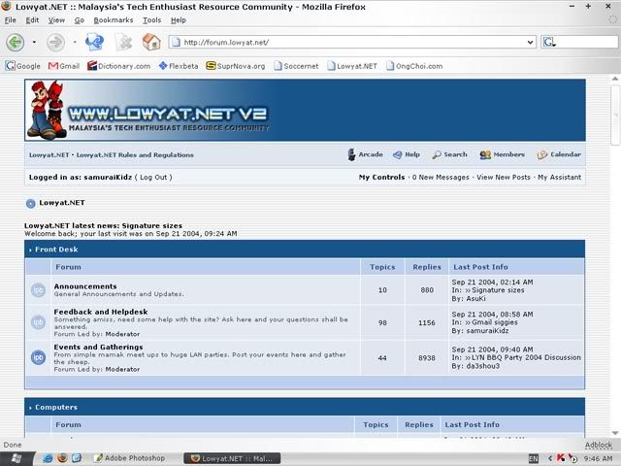Open the Feedback and Helpdesk forum

[101, 312]
